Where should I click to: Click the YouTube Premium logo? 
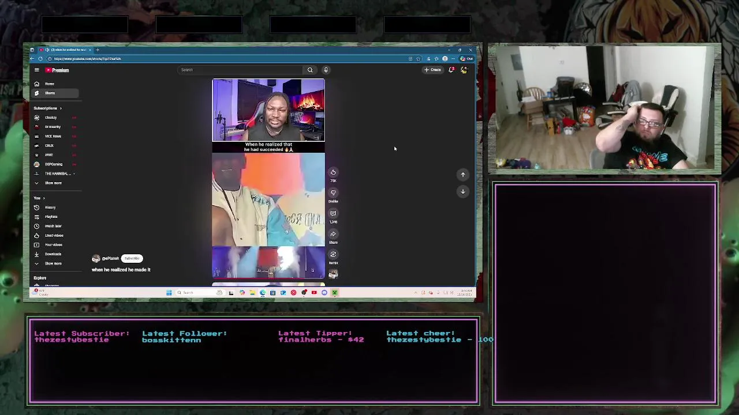[57, 70]
